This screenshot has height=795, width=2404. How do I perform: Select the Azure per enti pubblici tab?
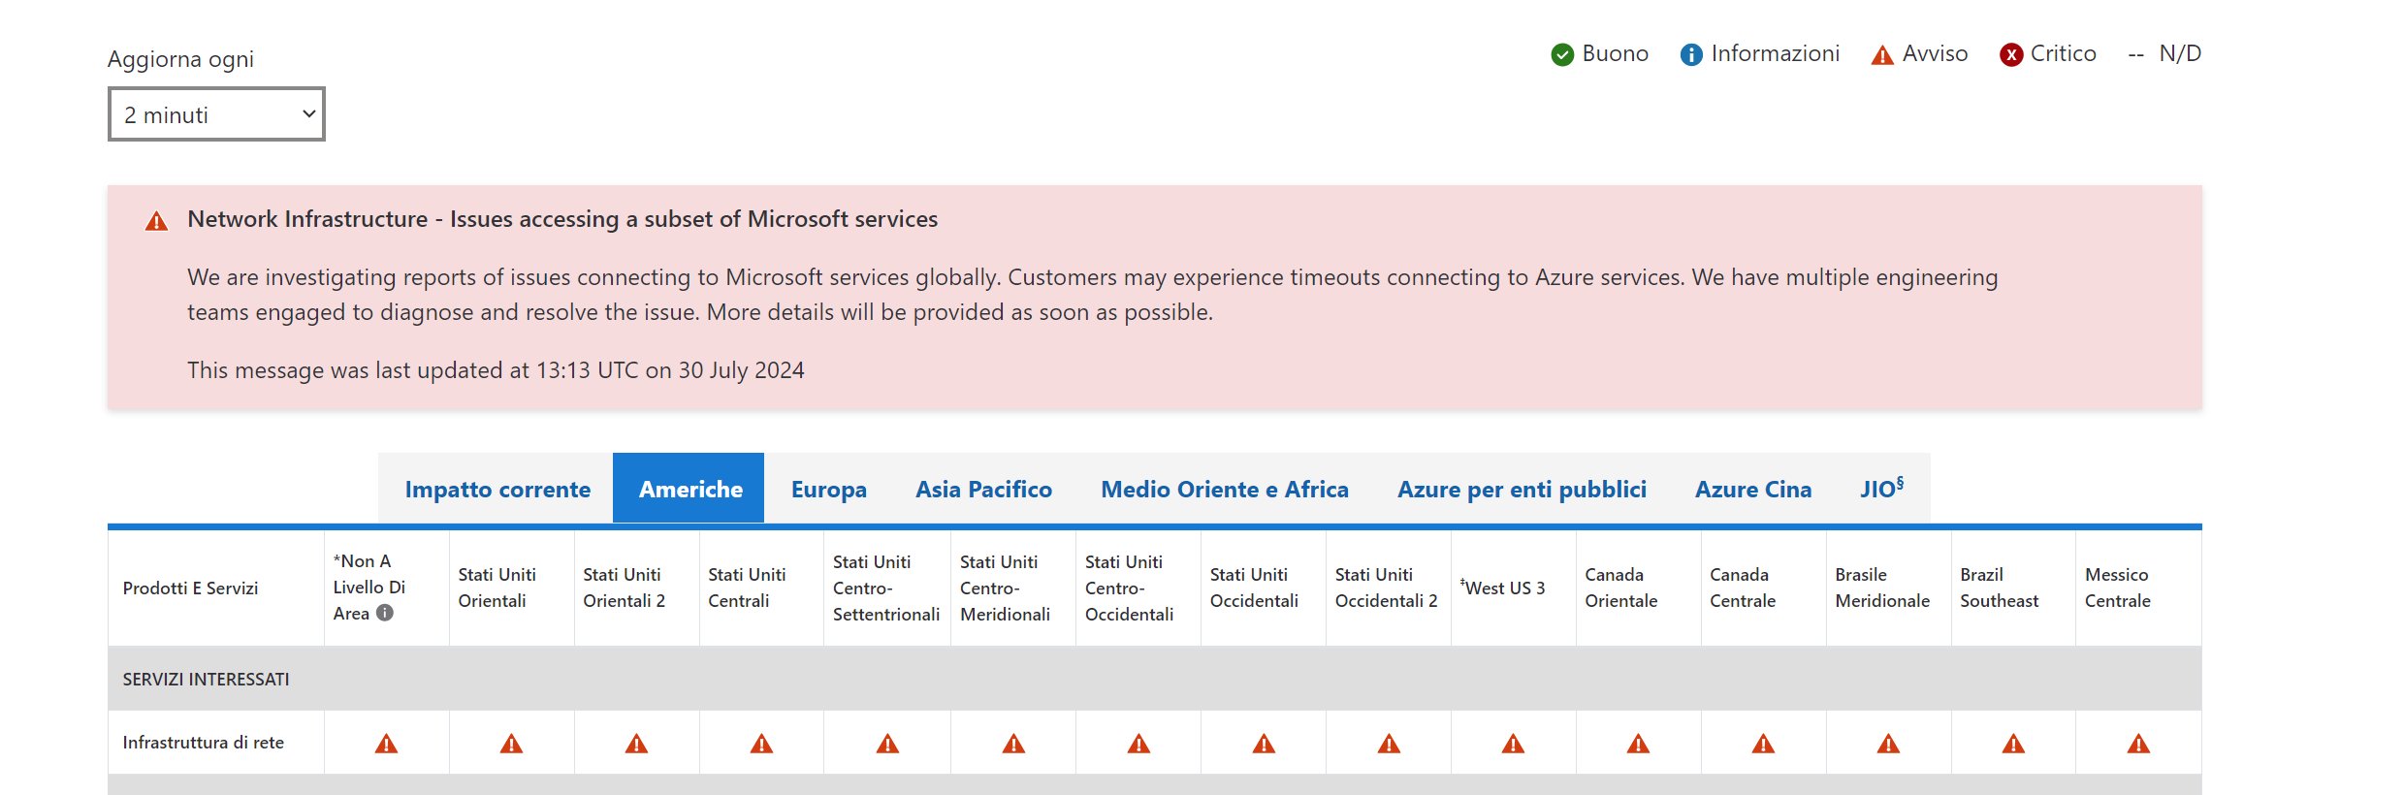[1522, 489]
